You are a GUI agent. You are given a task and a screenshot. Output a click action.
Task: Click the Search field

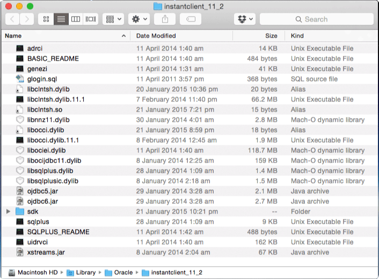point(316,19)
